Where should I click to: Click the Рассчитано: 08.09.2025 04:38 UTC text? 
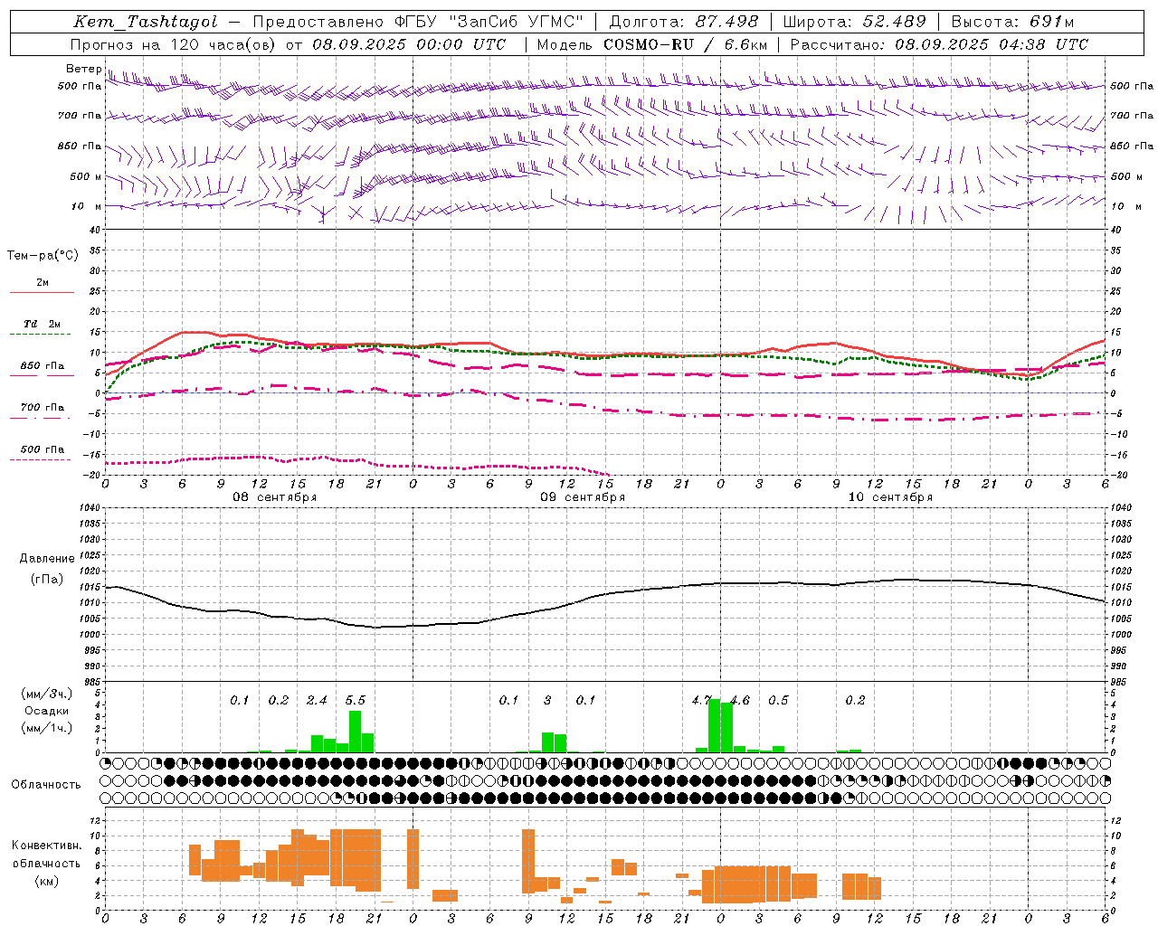point(939,44)
